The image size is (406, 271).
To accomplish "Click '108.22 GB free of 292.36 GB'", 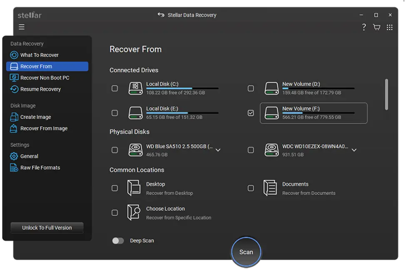I will (x=176, y=93).
